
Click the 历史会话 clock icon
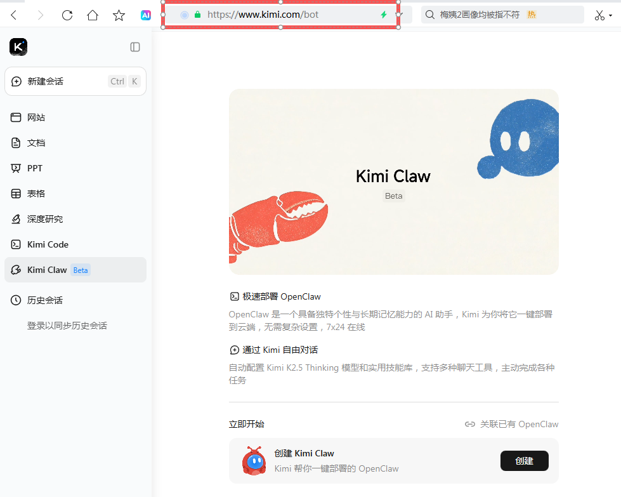click(x=16, y=300)
